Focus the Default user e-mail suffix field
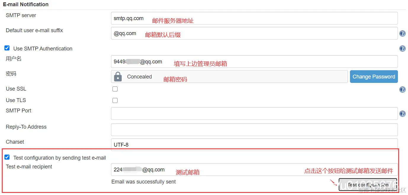Image resolution: width=408 pixels, height=195 pixels. 254,33
